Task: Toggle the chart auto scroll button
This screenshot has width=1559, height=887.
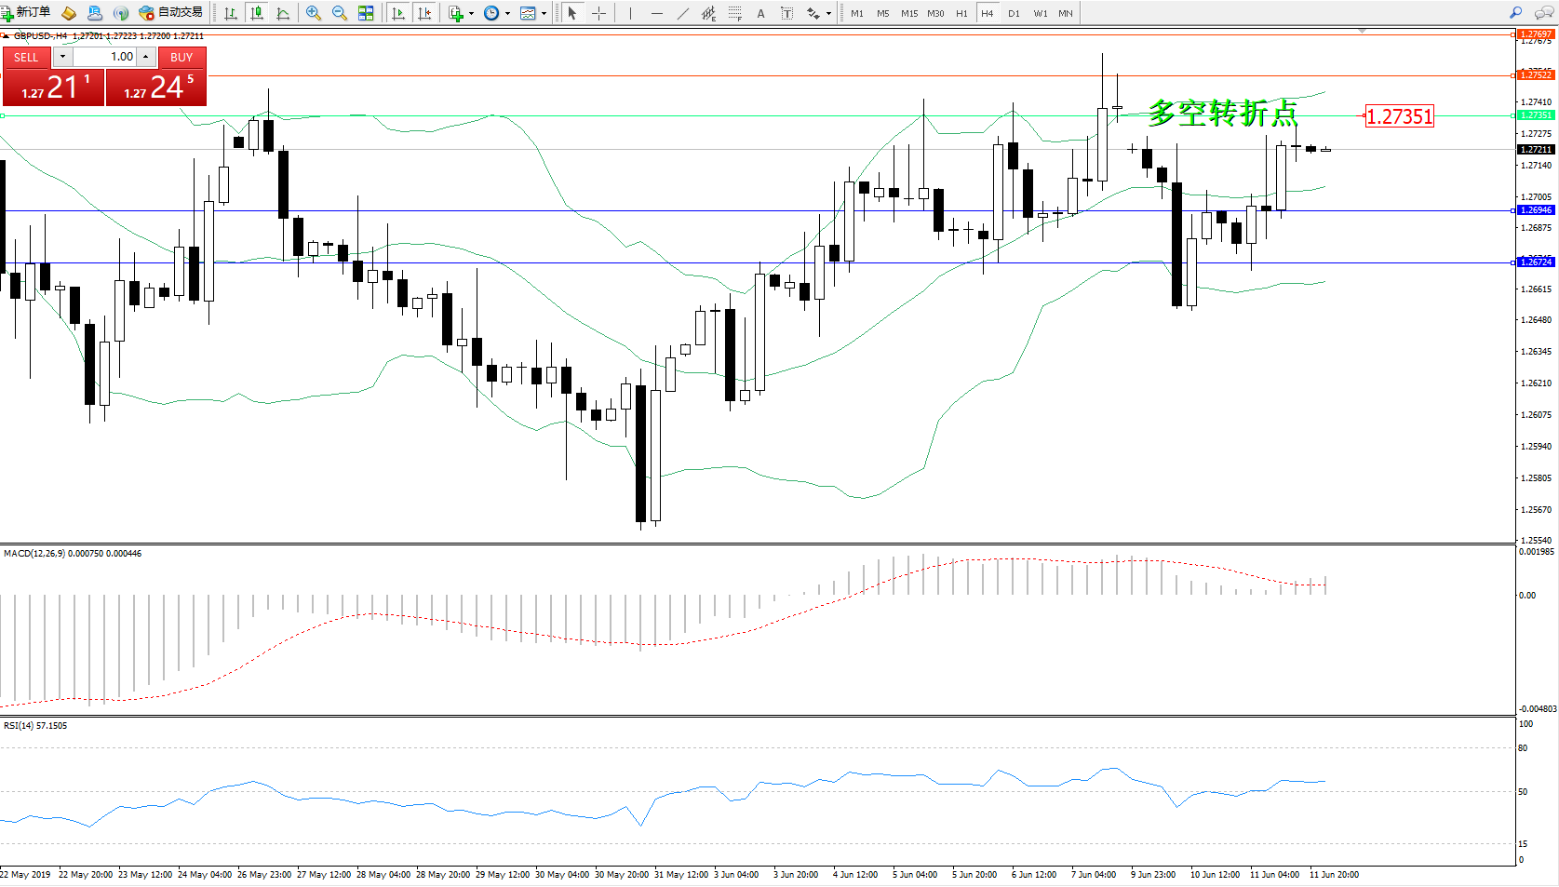Action: pos(398,13)
